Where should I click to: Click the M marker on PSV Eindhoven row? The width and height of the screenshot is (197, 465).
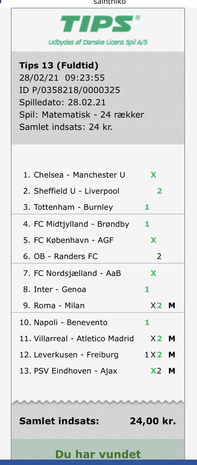172,371
